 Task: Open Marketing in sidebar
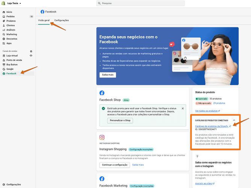tap(12, 35)
